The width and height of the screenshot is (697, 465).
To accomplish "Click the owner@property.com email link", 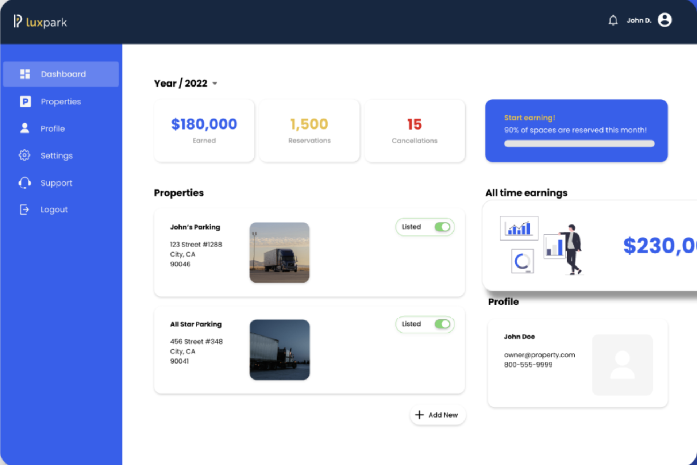I will (x=539, y=355).
